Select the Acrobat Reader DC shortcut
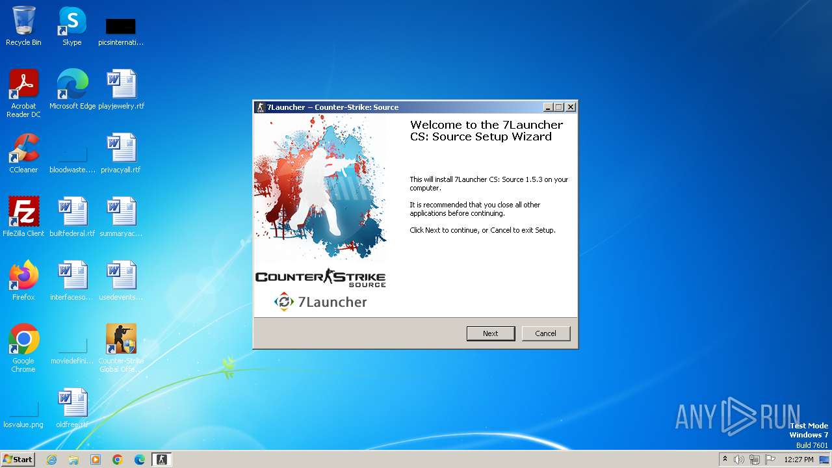The width and height of the screenshot is (832, 468). tap(24, 94)
